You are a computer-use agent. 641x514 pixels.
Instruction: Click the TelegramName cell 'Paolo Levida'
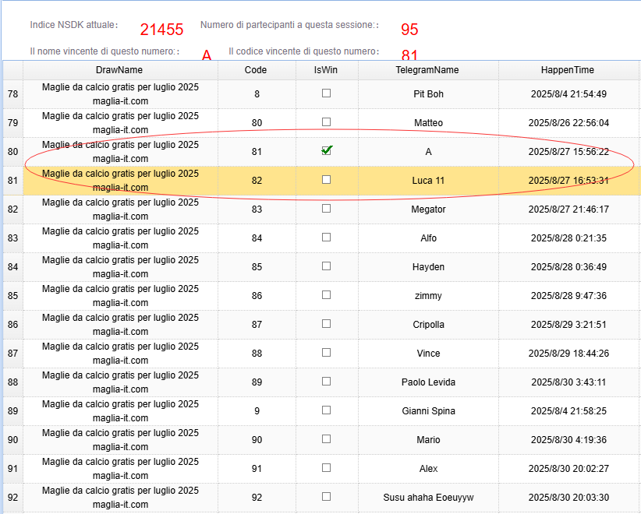[428, 382]
